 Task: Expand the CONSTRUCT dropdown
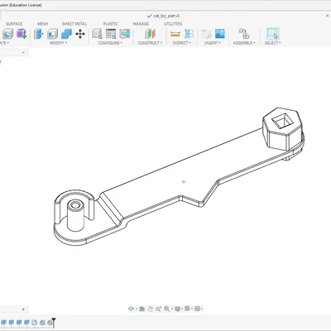pyautogui.click(x=150, y=43)
